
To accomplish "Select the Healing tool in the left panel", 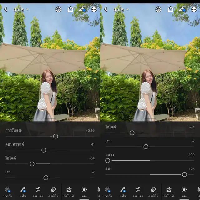I will pyautogui.click(x=23, y=192).
